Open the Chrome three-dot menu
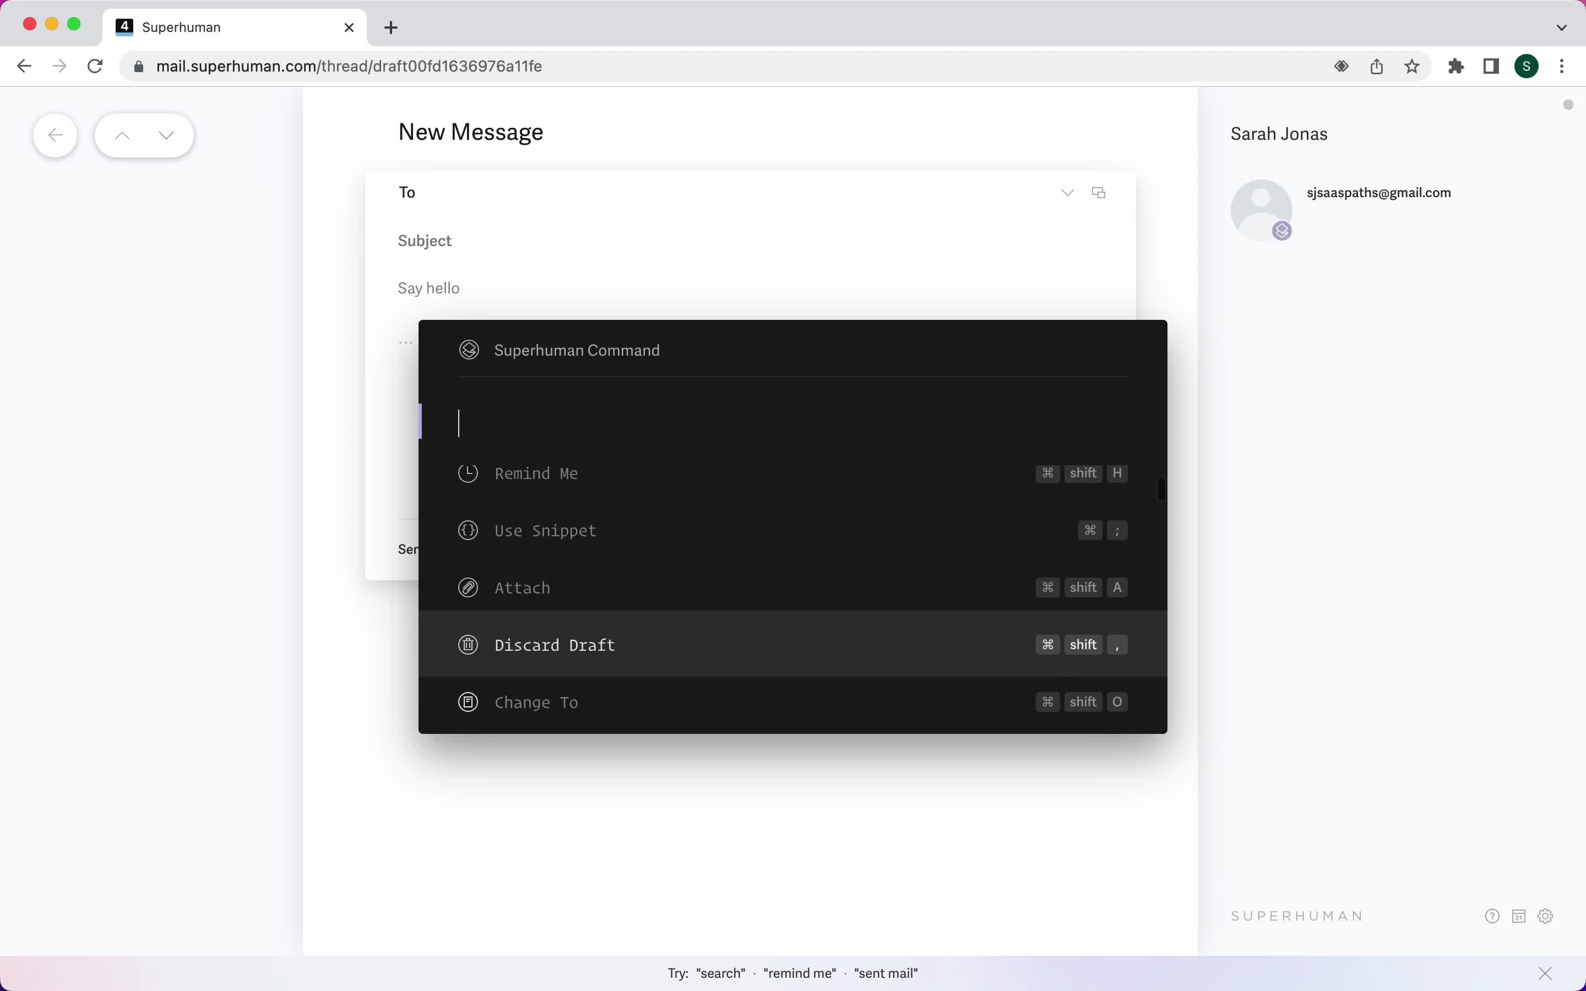The image size is (1586, 991). pos(1562,66)
